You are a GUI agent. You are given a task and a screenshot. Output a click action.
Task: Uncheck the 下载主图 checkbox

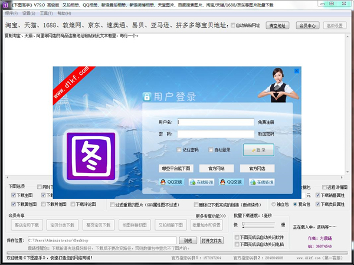(x=14, y=195)
